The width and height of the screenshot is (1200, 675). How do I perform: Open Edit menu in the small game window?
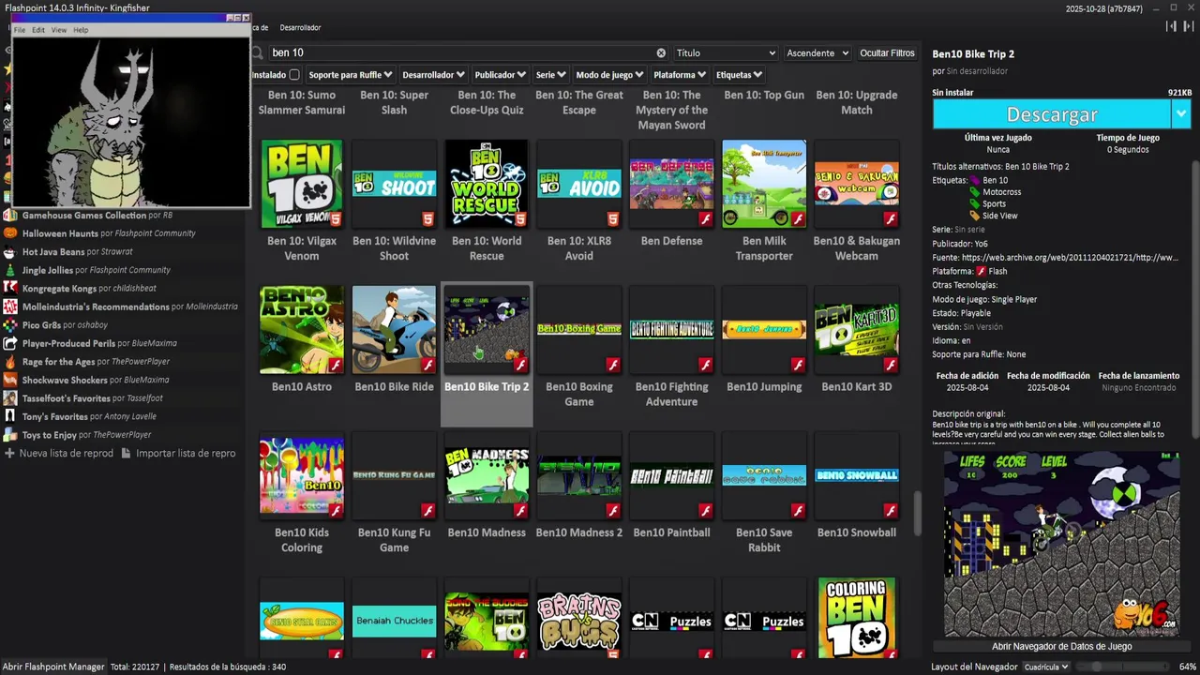click(x=38, y=30)
